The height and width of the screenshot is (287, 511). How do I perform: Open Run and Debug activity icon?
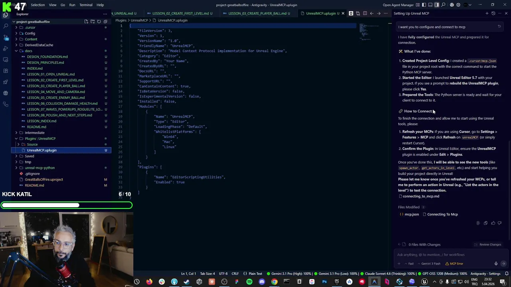tap(6, 48)
